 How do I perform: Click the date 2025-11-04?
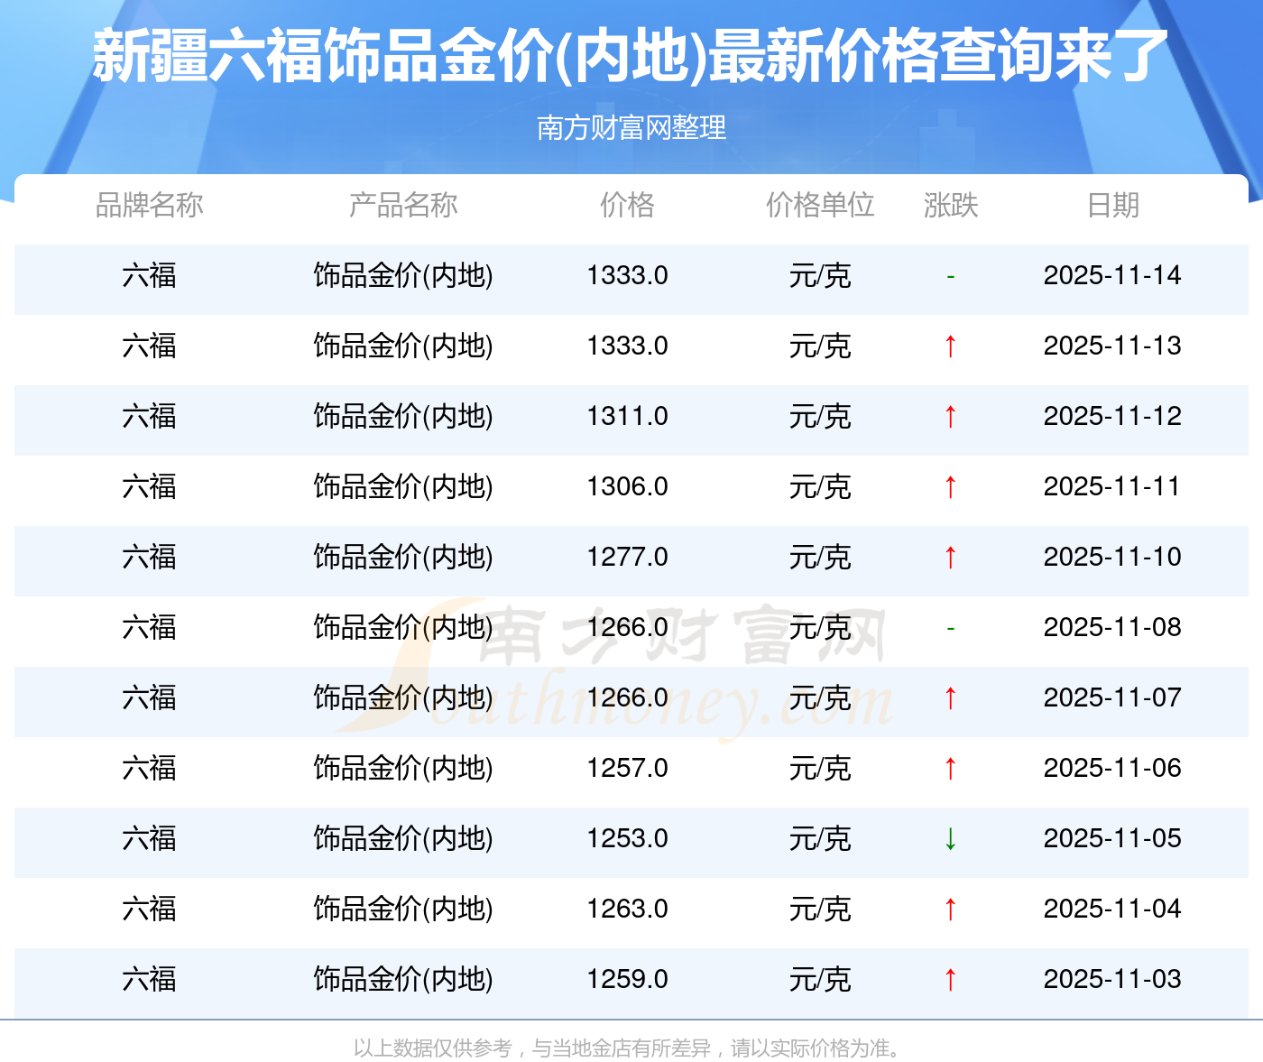tap(1112, 909)
